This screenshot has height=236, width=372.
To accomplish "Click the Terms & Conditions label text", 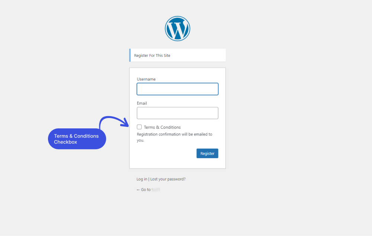I will point(162,127).
